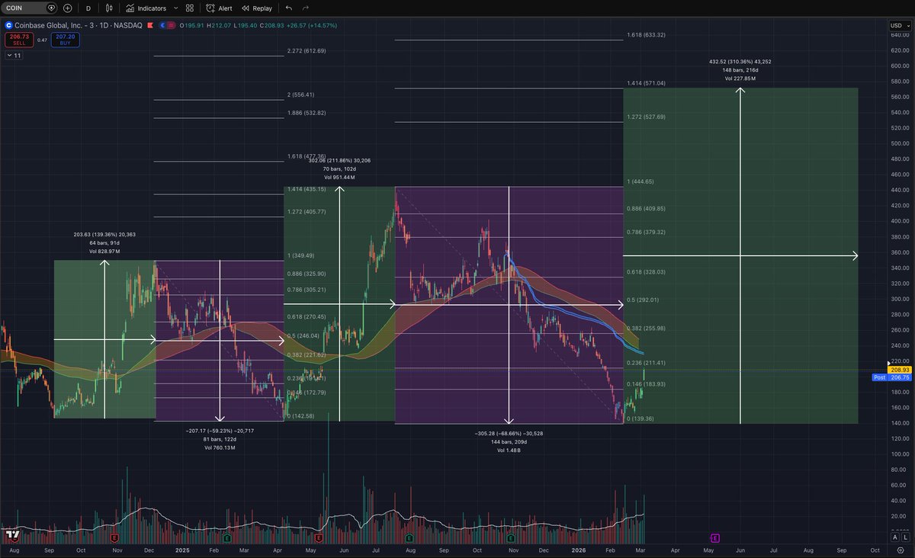915x558 pixels.
Task: Select the 0.886 (409.85) Fibonacci label
Action: 646,209
